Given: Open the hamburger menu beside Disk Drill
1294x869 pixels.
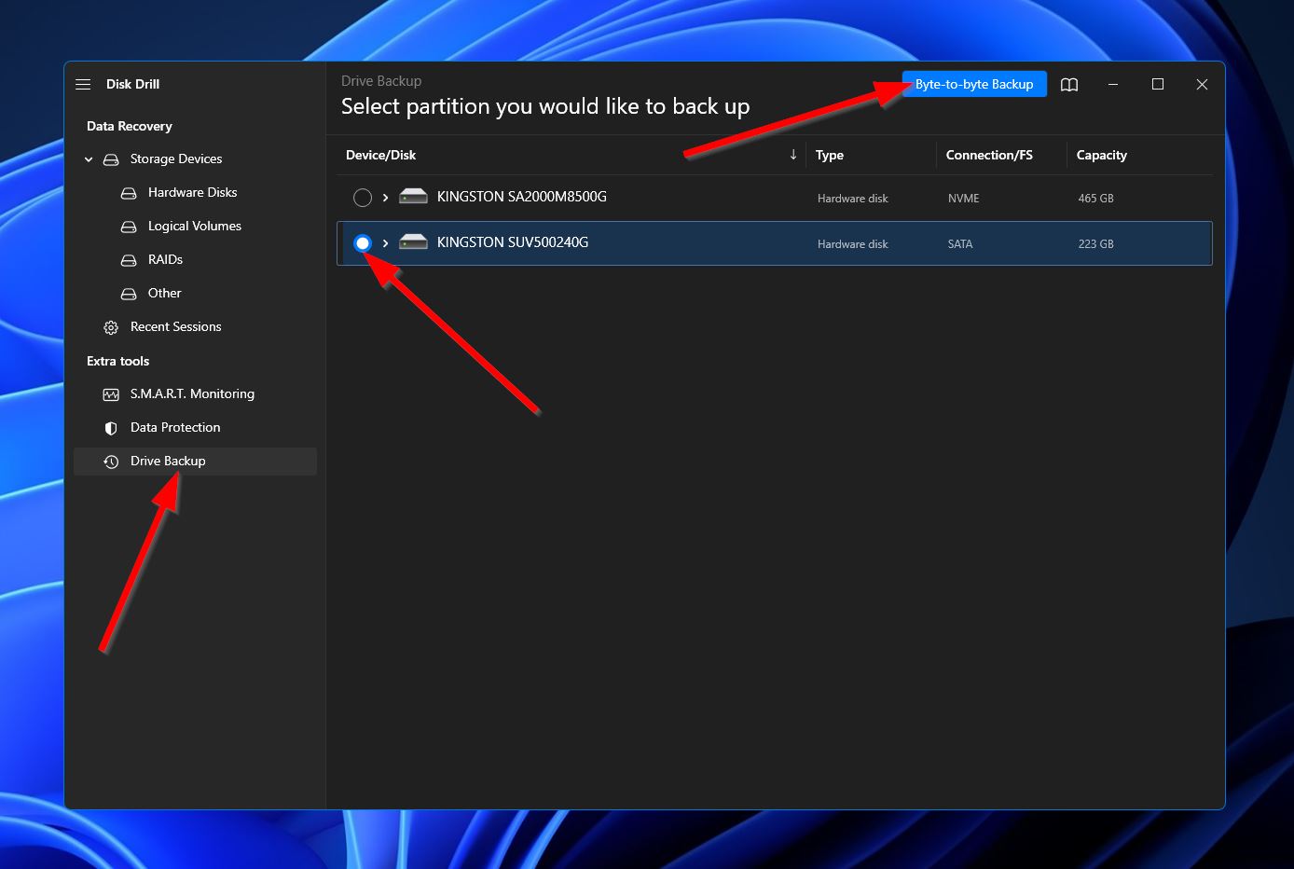Looking at the screenshot, I should tap(83, 84).
